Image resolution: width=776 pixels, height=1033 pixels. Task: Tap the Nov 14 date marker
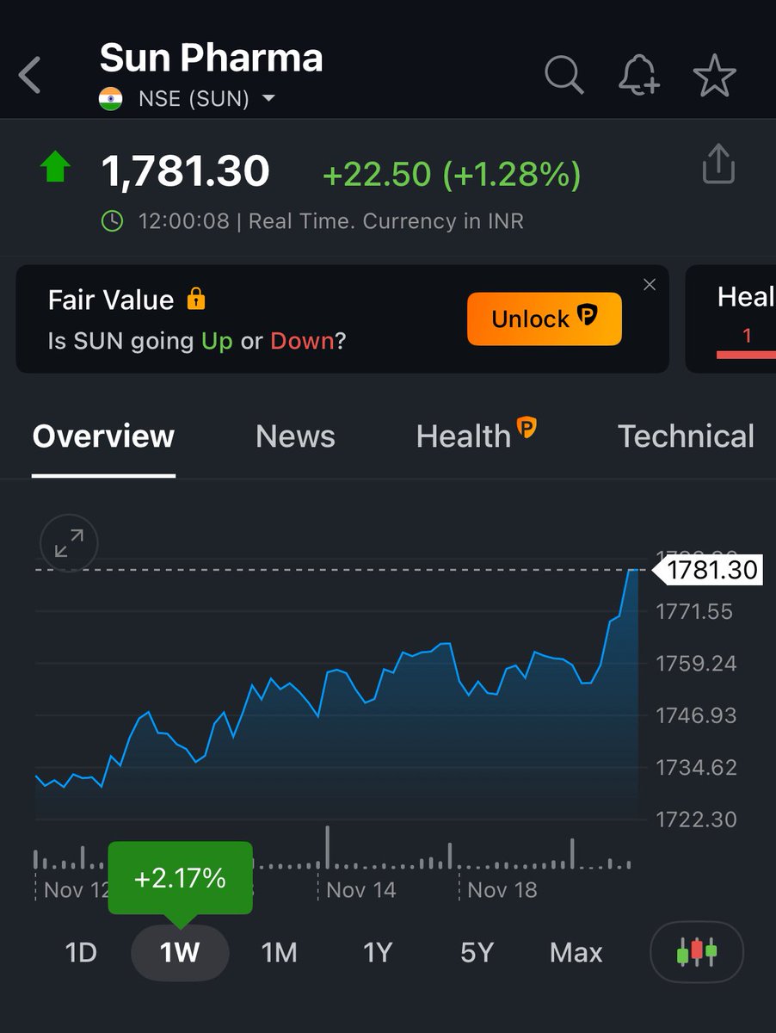click(360, 890)
